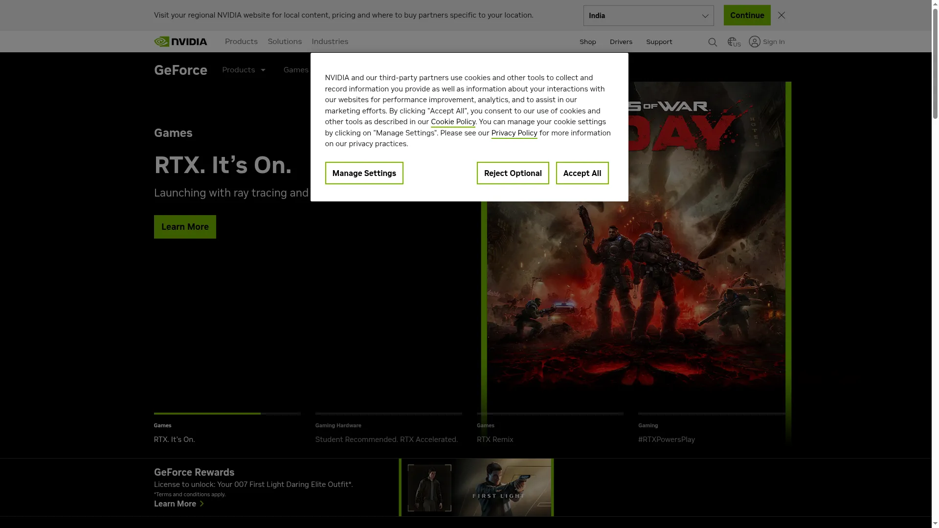Image resolution: width=939 pixels, height=528 pixels.
Task: Open the Privacy Policy link
Action: point(514,133)
